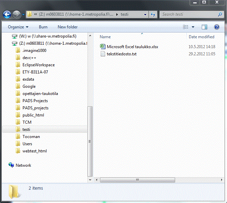Viewport: 227px width, 203px height.
Task: Click the magnifier icon in search box
Action: [x=220, y=14]
